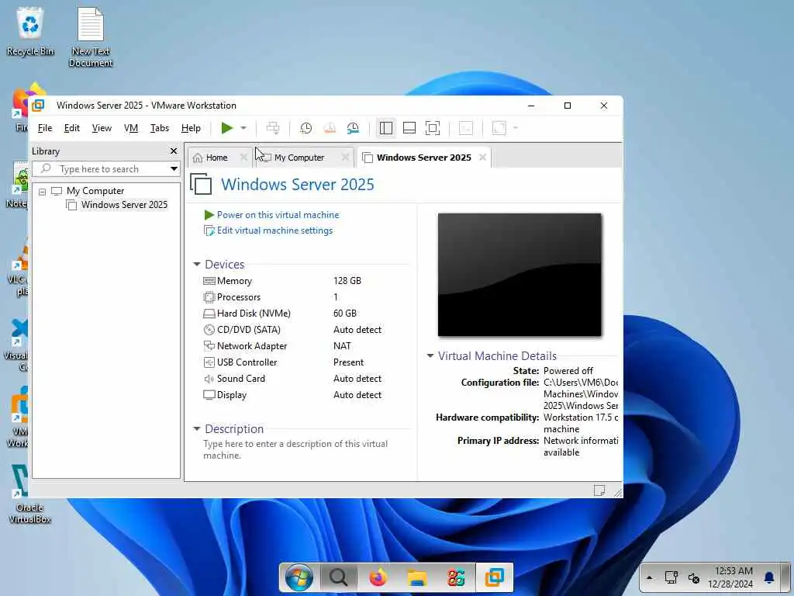Image resolution: width=794 pixels, height=596 pixels.
Task: Click the Library search input field
Action: point(100,168)
